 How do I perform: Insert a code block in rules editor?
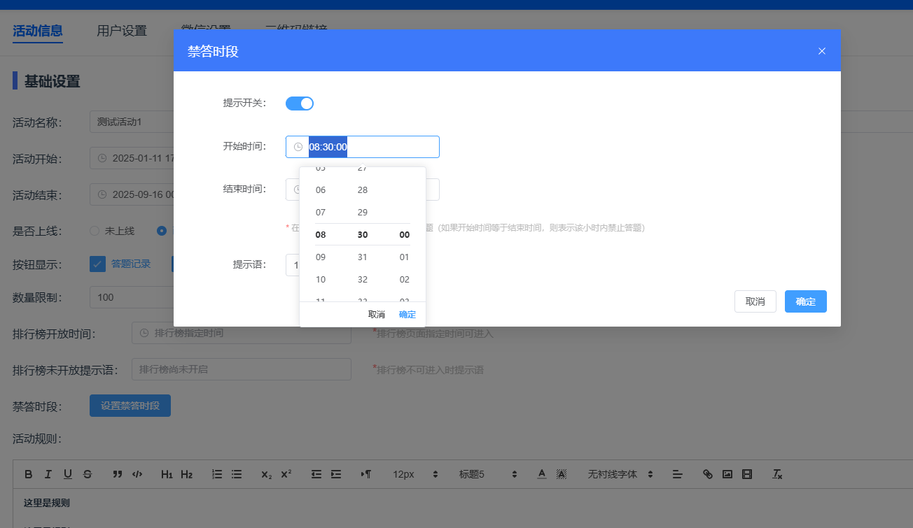tap(137, 474)
